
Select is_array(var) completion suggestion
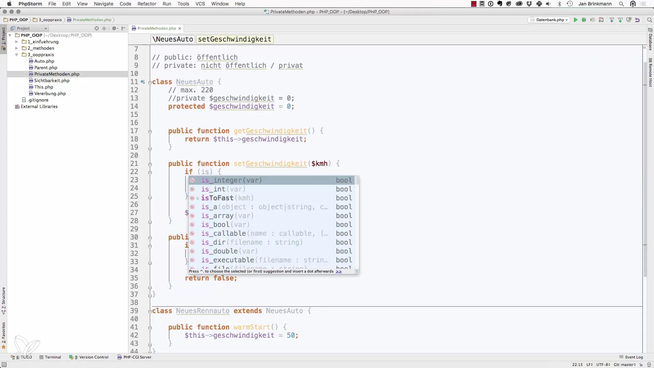(x=272, y=216)
